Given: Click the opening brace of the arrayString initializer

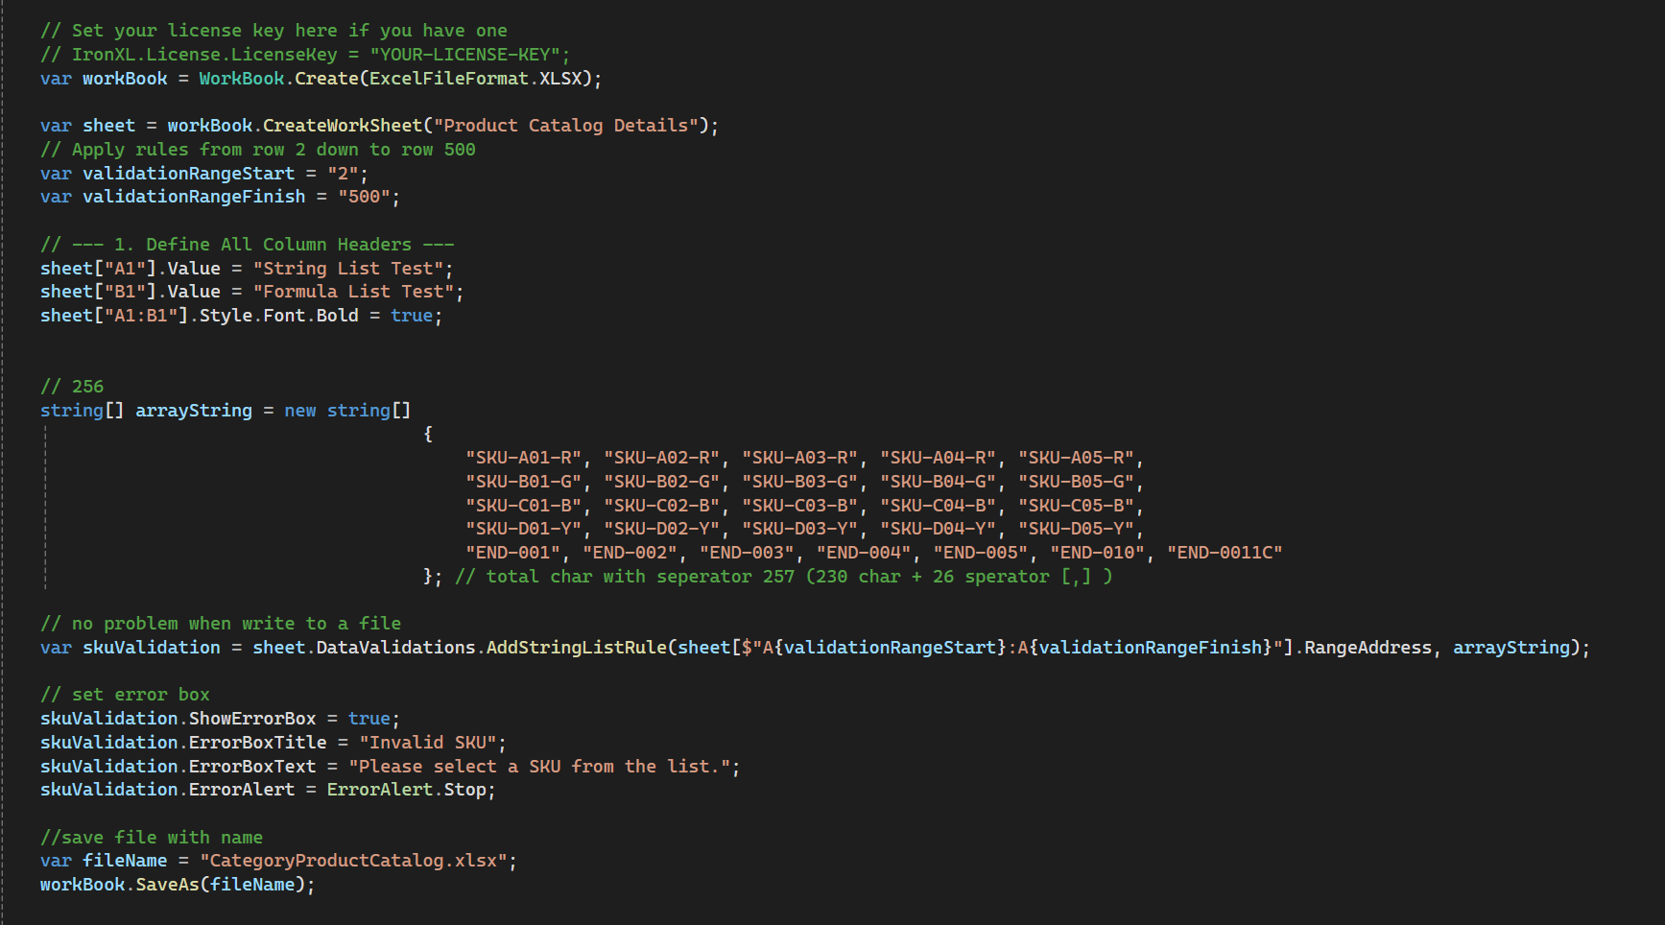Looking at the screenshot, I should pos(428,435).
